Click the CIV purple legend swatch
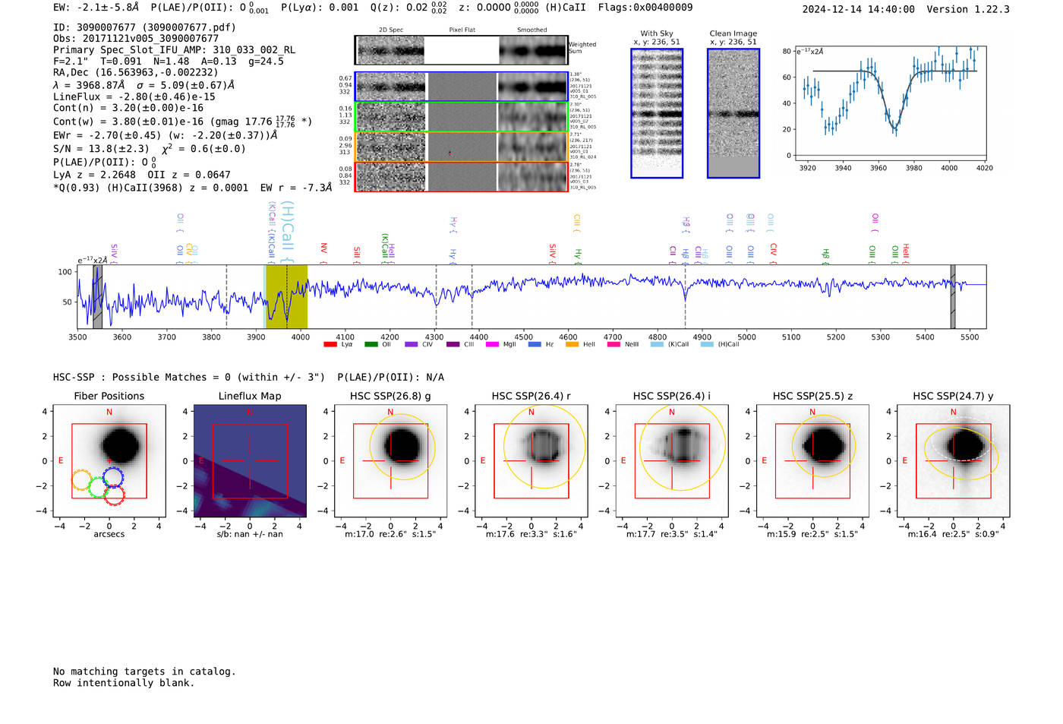Viewport: 1063px width, 724px height. [x=412, y=344]
